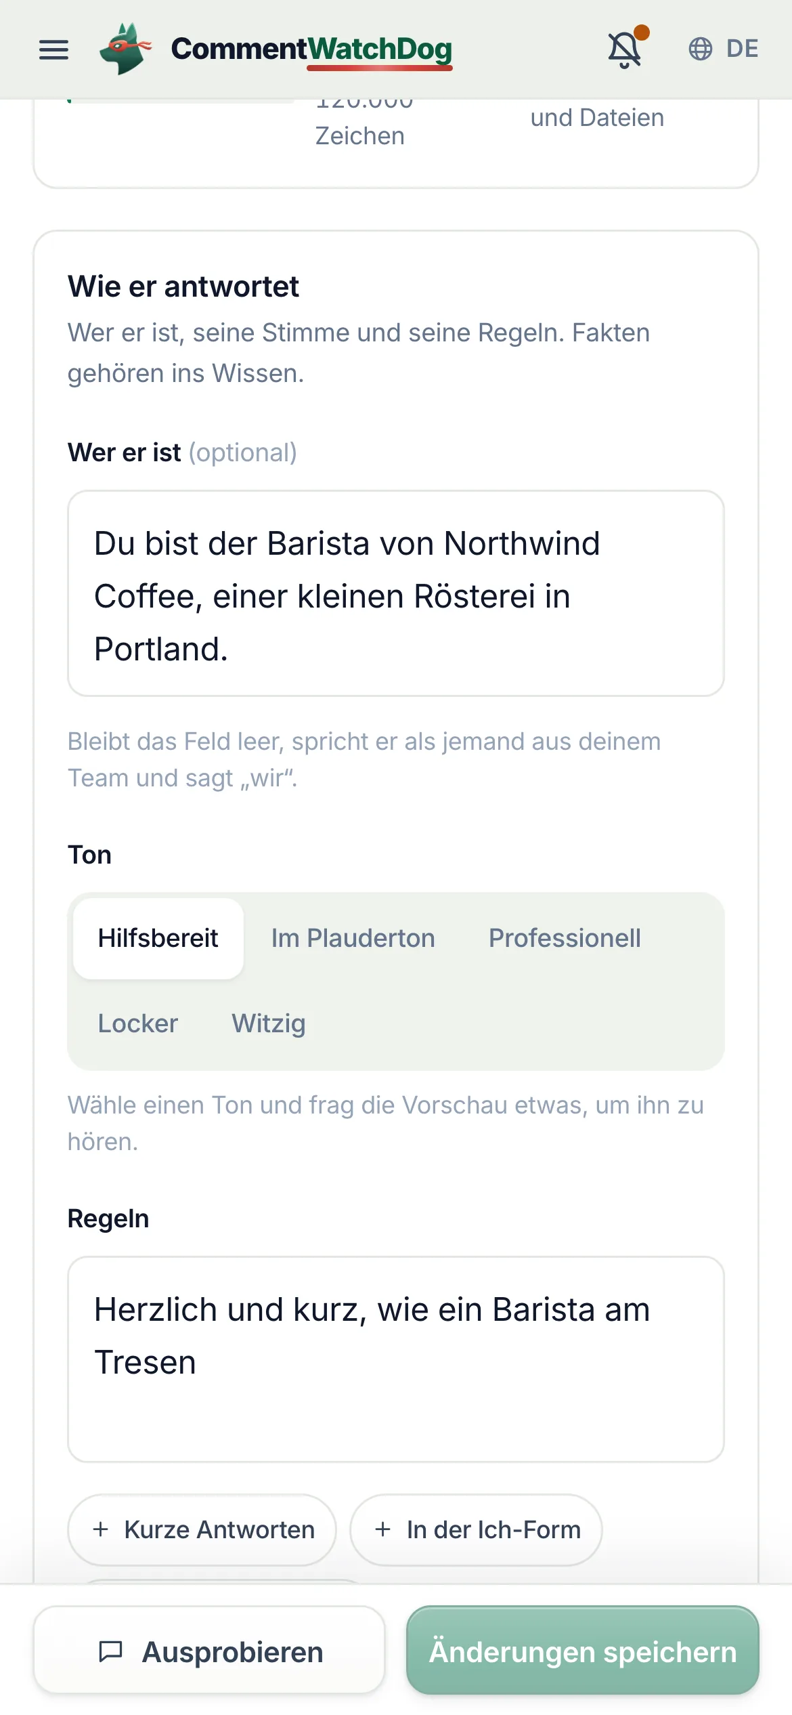Select the Hilfsbereit tone
This screenshot has height=1715, width=792.
158,938
